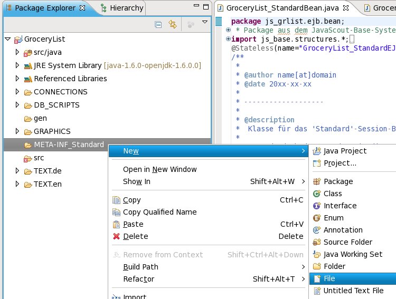Click the Java Project icon in submenu
The height and width of the screenshot is (299, 396).
(317, 151)
